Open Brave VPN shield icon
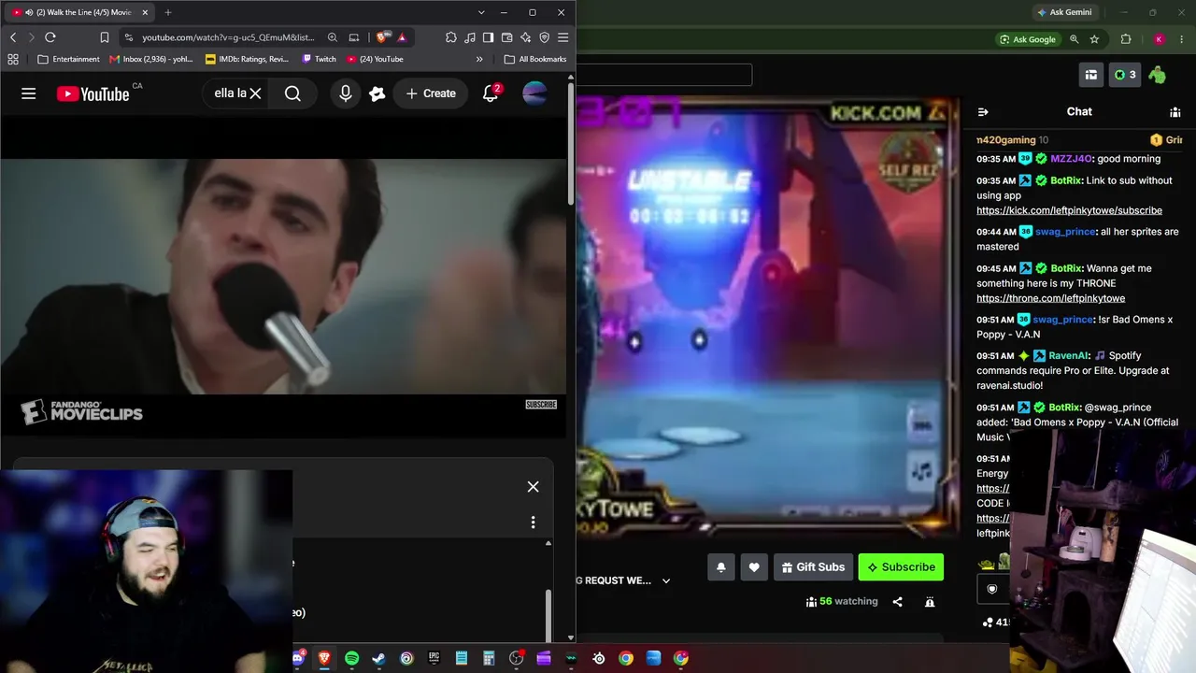The width and height of the screenshot is (1196, 673). tap(545, 37)
